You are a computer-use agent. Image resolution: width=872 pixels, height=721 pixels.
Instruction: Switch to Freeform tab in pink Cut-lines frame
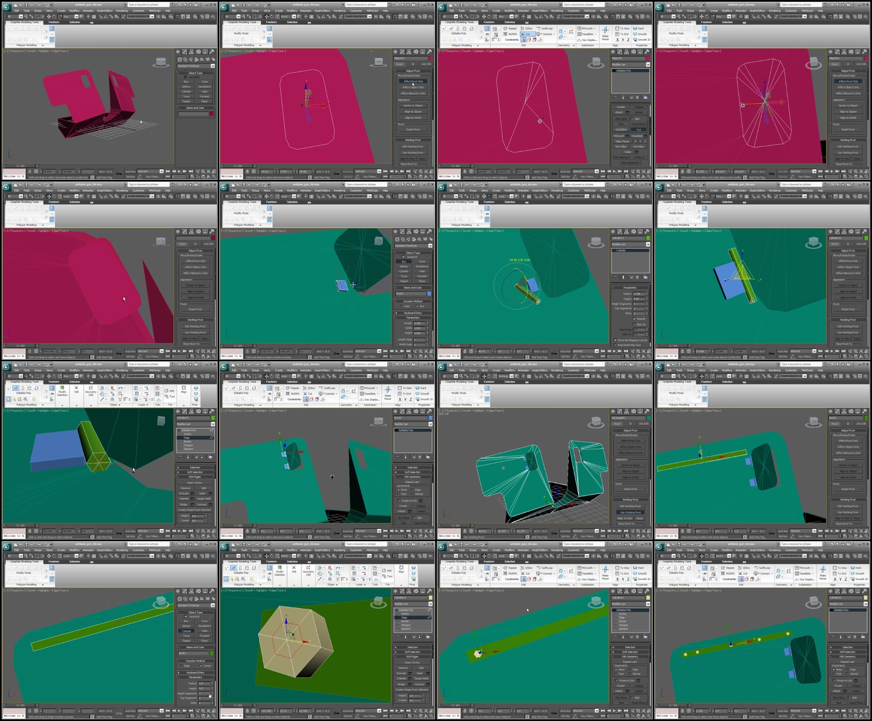pos(489,22)
